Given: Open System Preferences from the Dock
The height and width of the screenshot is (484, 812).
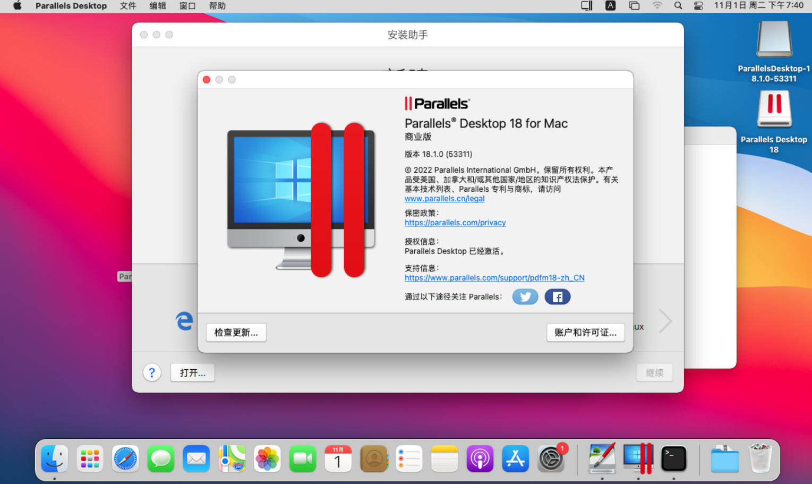Looking at the screenshot, I should click(551, 458).
